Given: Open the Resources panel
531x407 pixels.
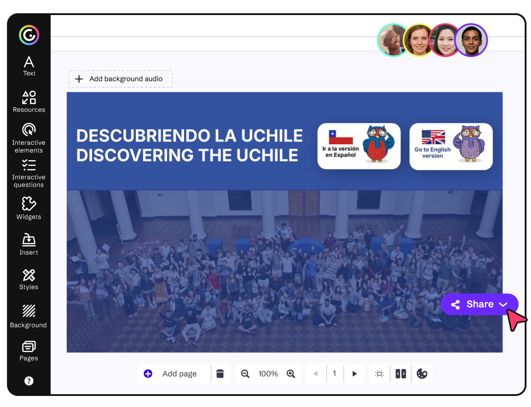Looking at the screenshot, I should 29,102.
